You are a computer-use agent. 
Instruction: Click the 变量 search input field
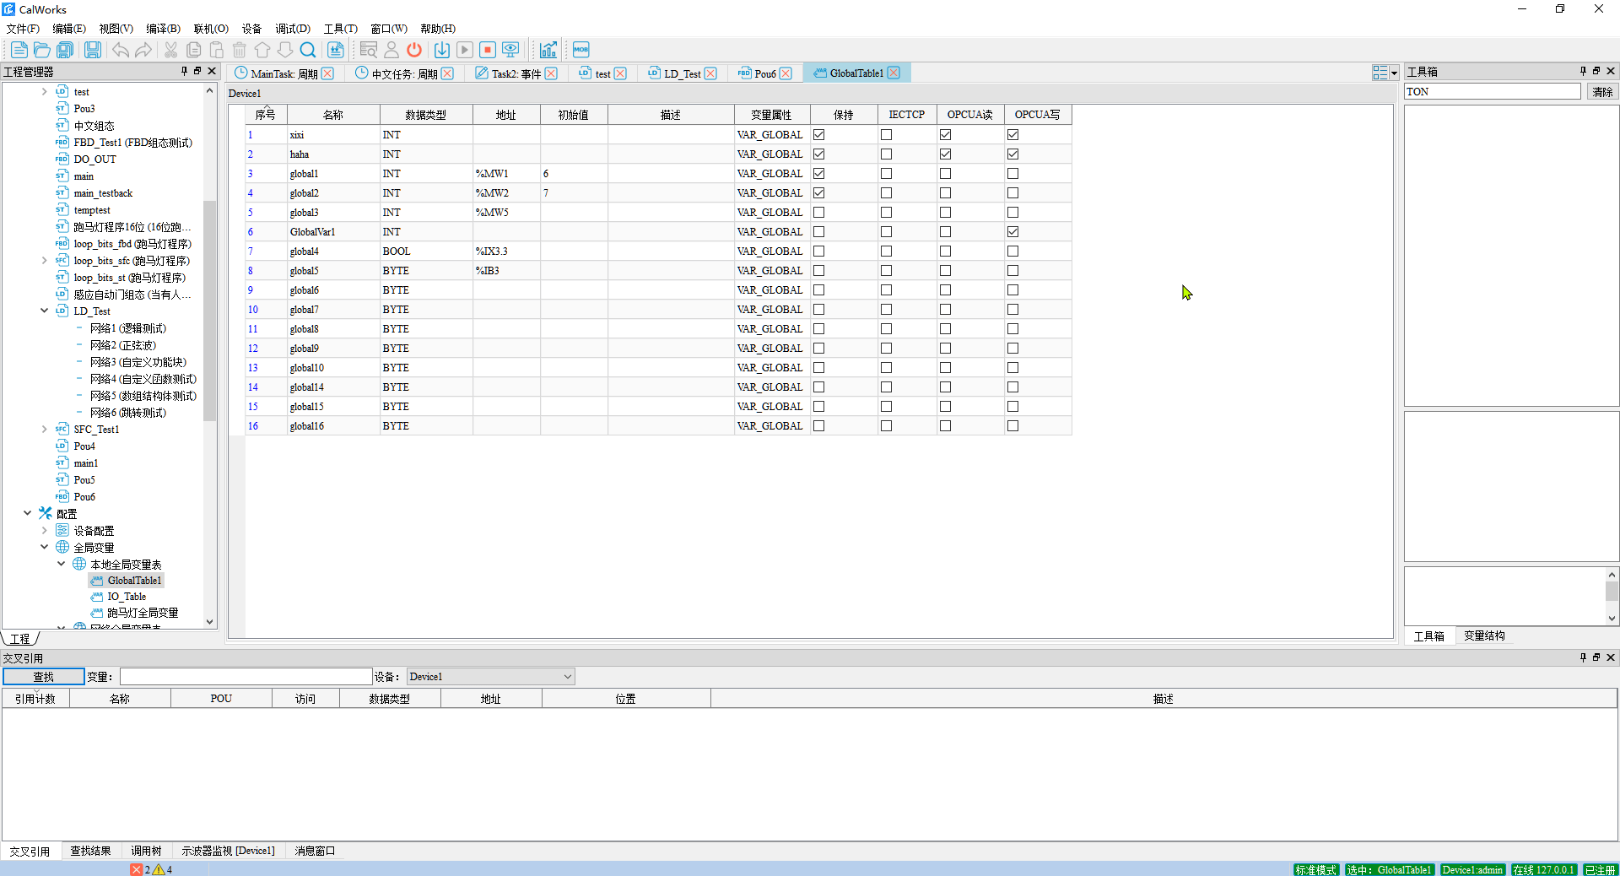click(x=246, y=677)
